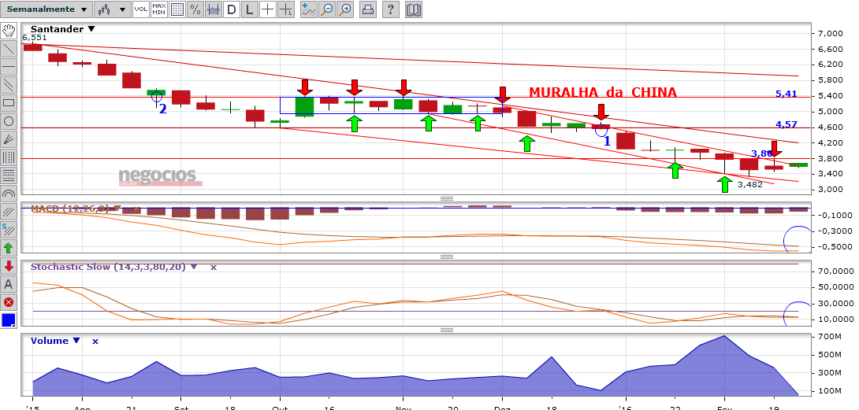Toggle the MAX MIN markers button
859x410 pixels.
pyautogui.click(x=159, y=9)
